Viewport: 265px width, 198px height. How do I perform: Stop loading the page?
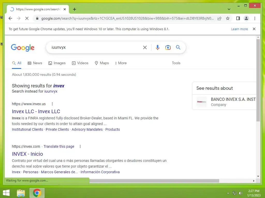pos(27,18)
